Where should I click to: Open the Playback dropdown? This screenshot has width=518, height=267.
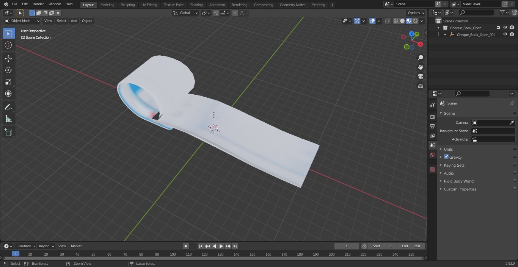(x=26, y=246)
